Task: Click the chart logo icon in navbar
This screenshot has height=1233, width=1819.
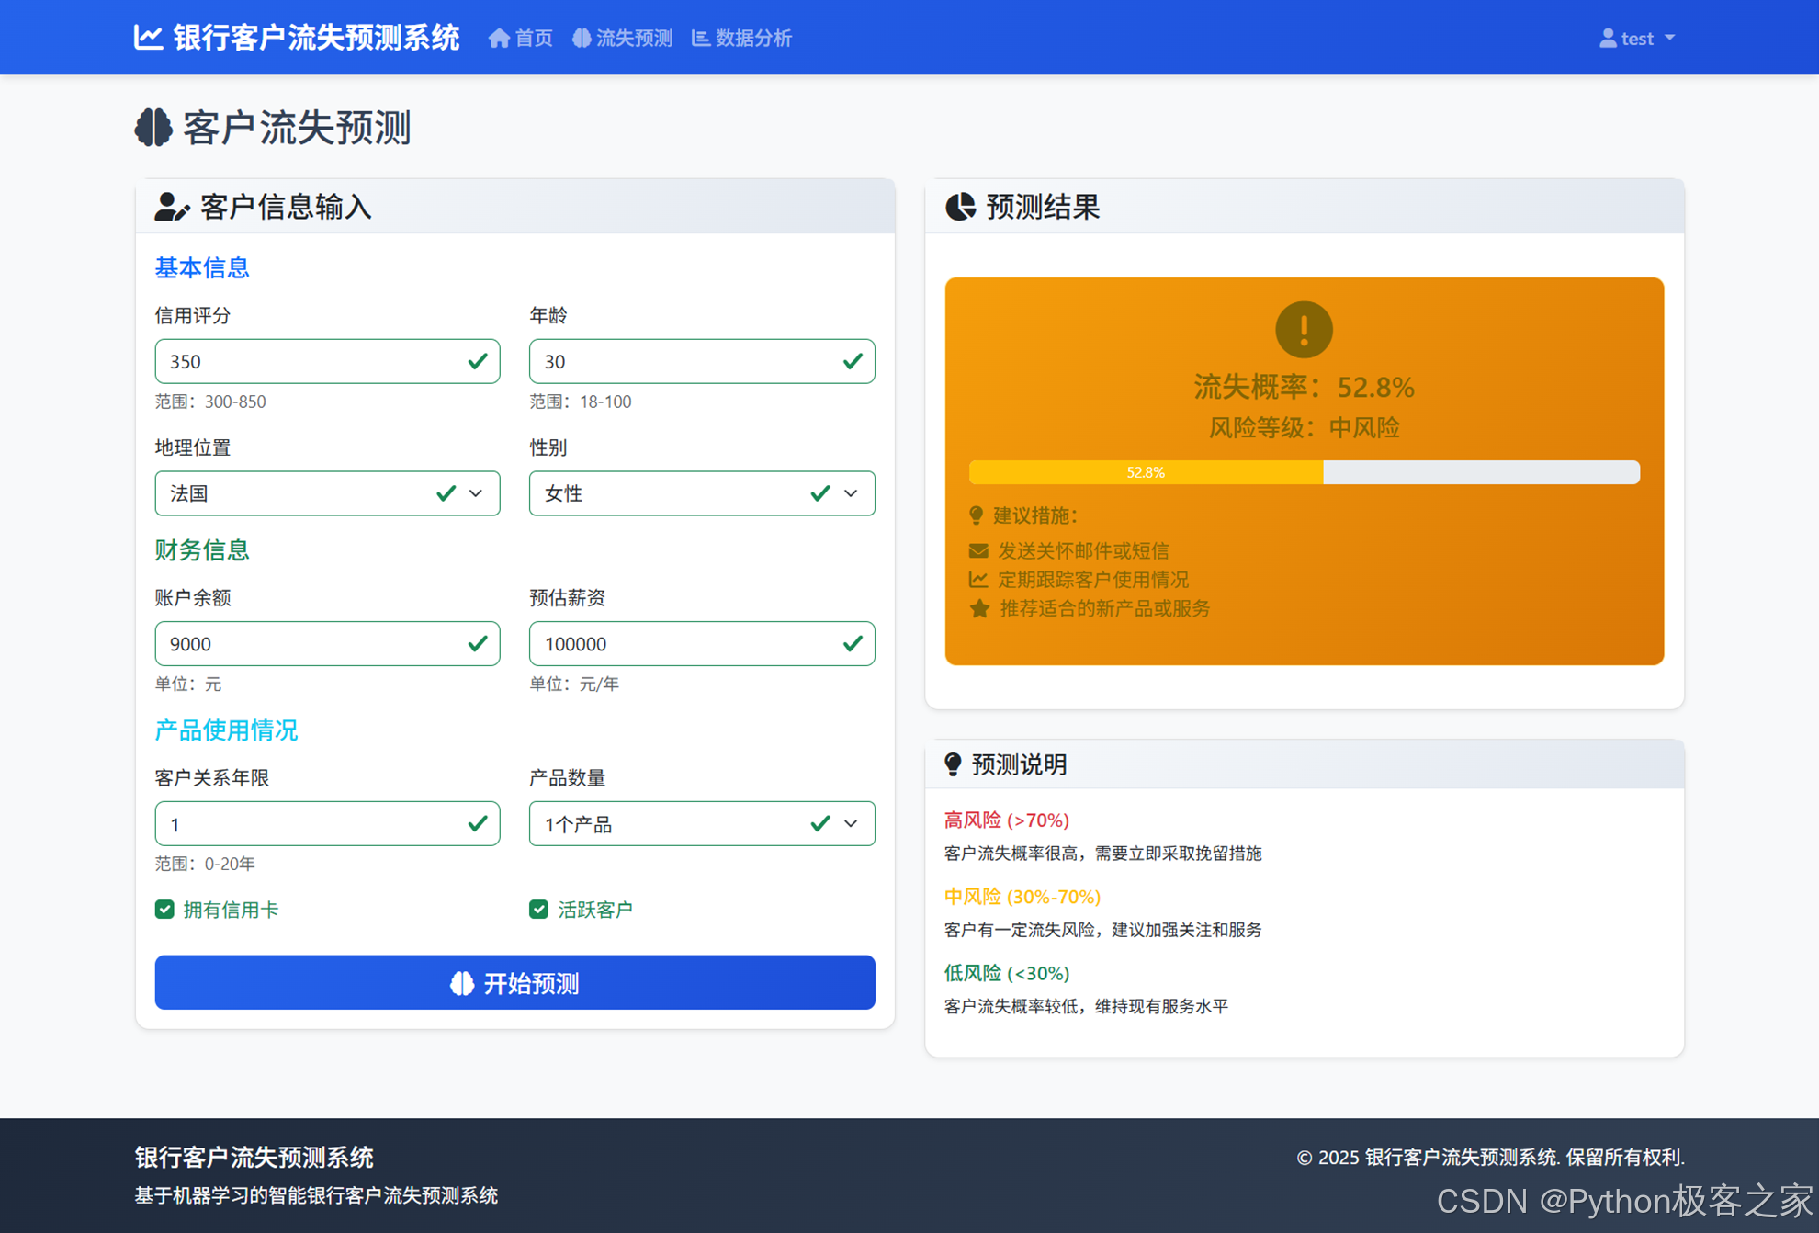Action: 148,38
